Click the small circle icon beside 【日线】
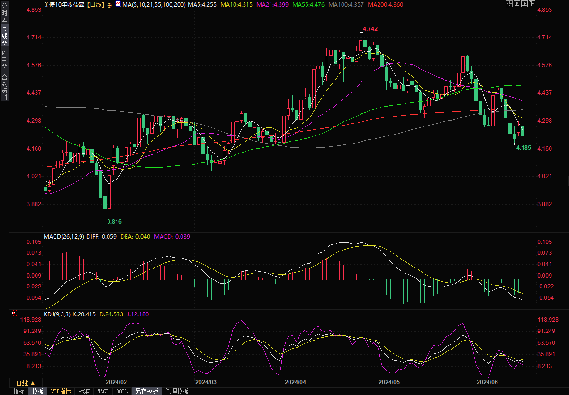Screen dimensions: 569x395 point(110,5)
